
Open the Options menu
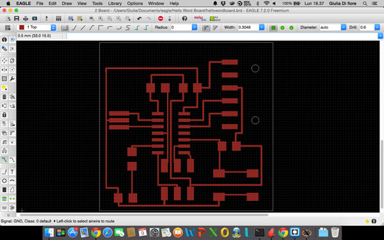click(x=134, y=3)
